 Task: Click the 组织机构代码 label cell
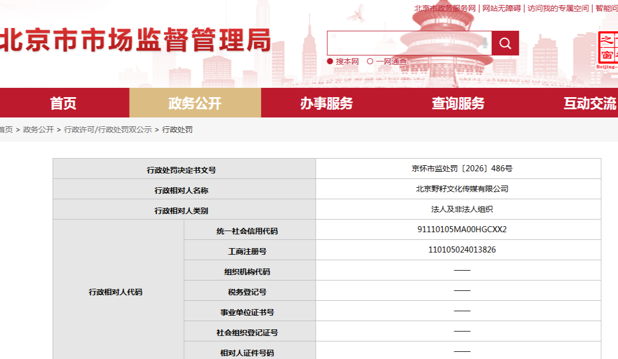pos(250,271)
